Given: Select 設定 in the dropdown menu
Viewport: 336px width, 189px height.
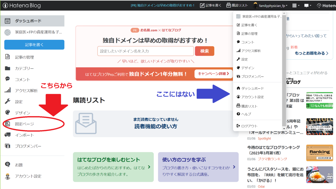Looking at the screenshot, I should (x=244, y=59).
